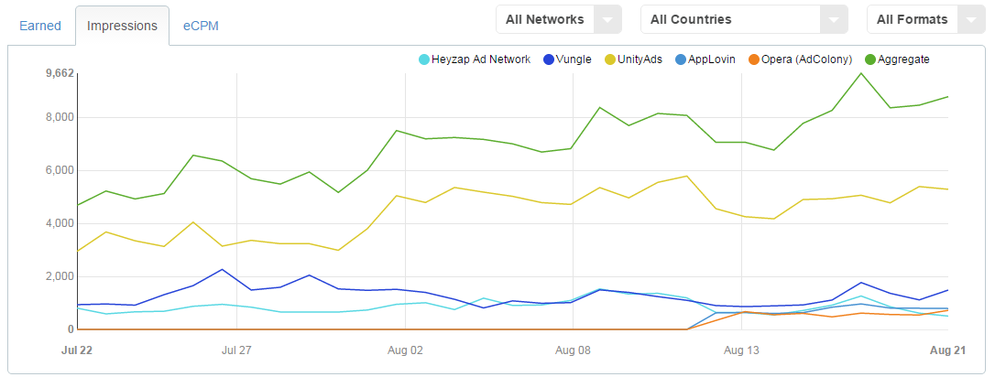Open the All Networks dropdown

(x=558, y=19)
